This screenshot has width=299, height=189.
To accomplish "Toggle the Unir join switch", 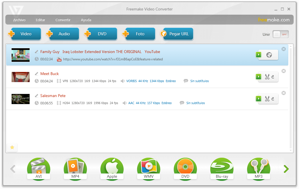I will (x=280, y=34).
